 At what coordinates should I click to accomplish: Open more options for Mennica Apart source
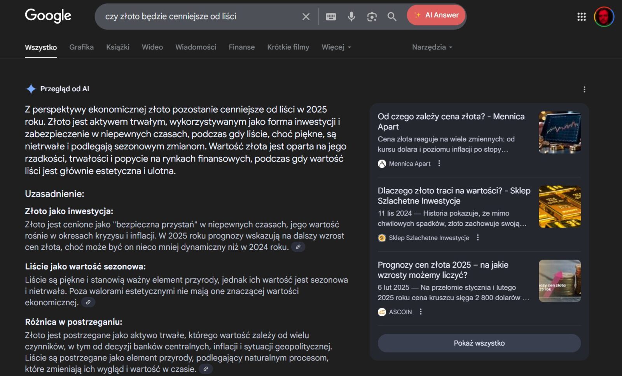tap(439, 164)
